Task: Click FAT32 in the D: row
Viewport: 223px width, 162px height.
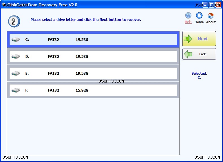Action: pos(53,57)
